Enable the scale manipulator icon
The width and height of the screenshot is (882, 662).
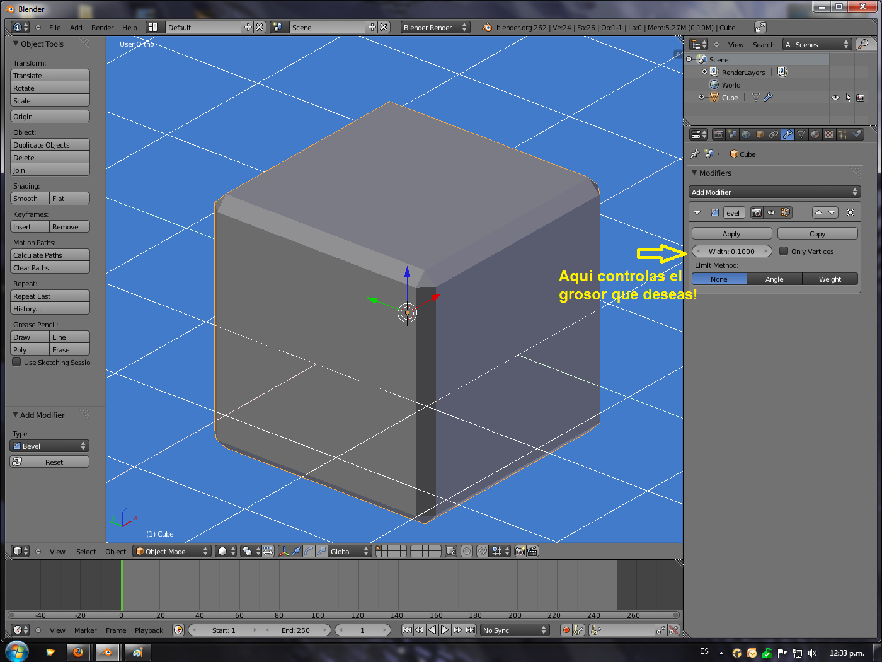[x=321, y=551]
